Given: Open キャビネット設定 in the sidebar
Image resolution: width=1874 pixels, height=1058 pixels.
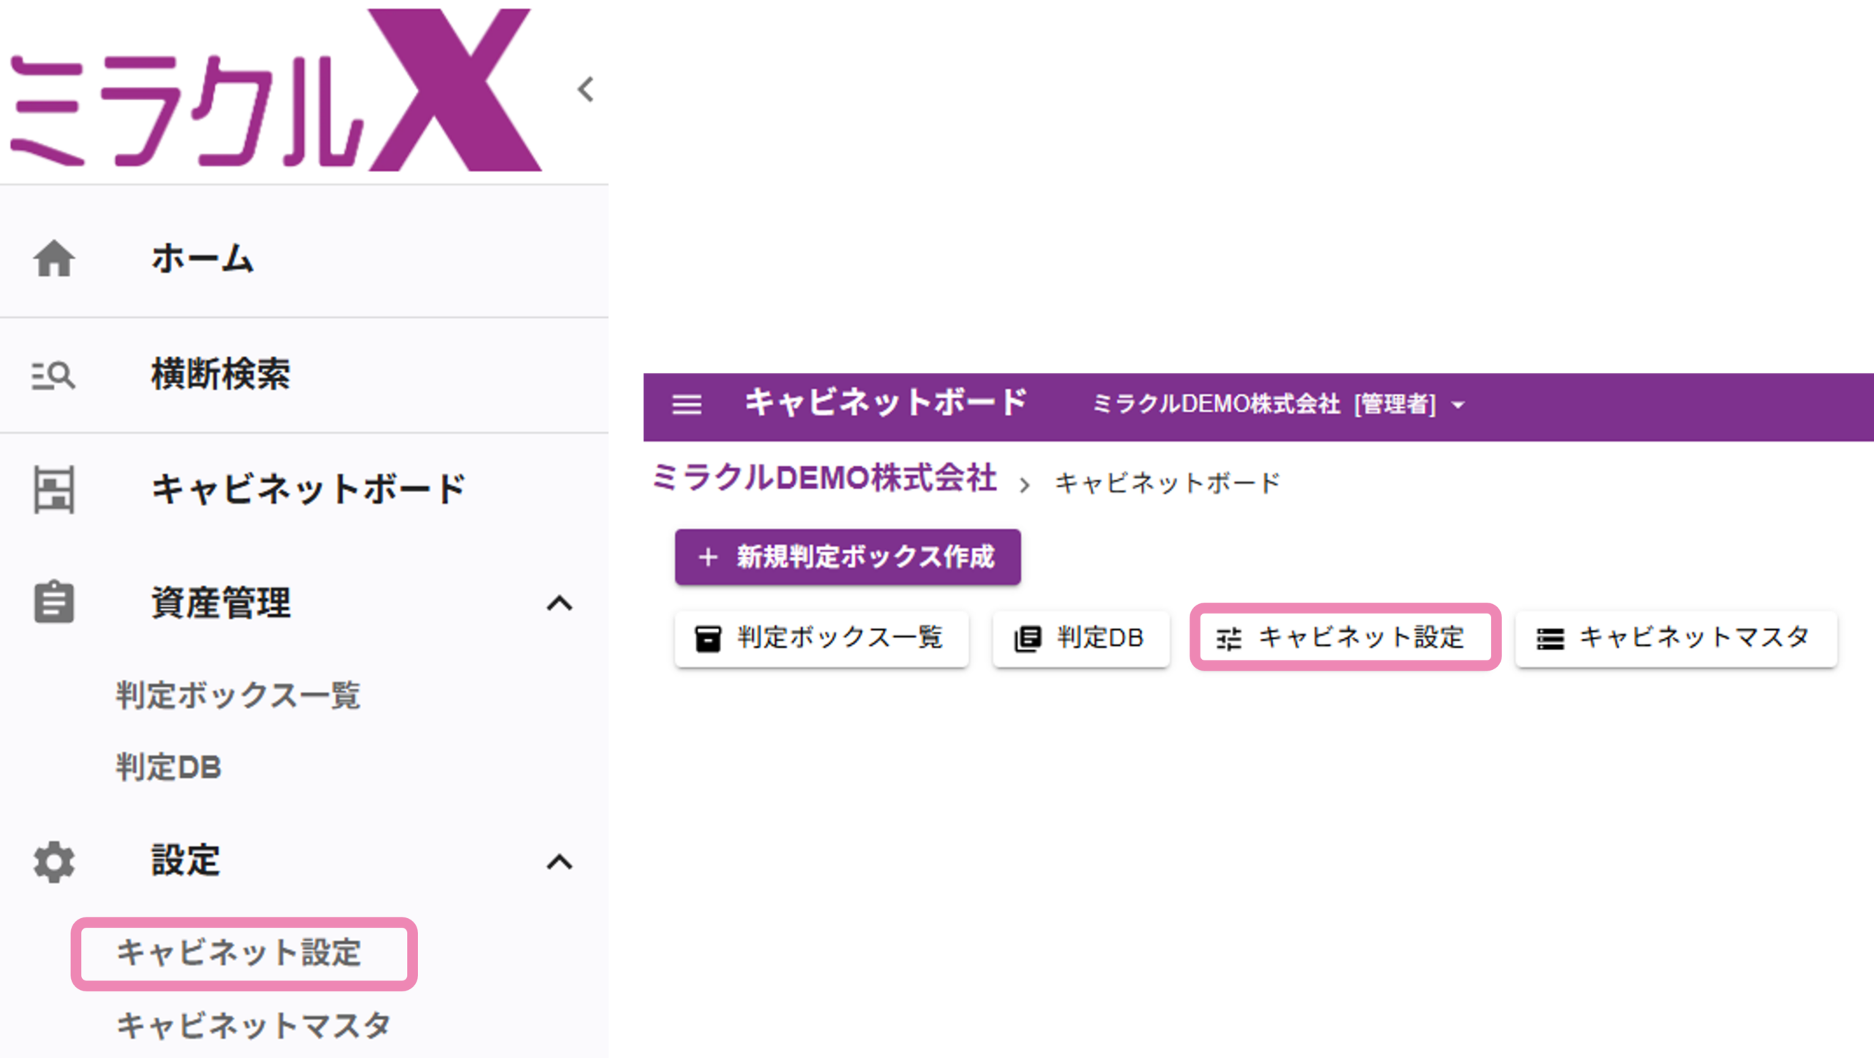Looking at the screenshot, I should point(239,953).
